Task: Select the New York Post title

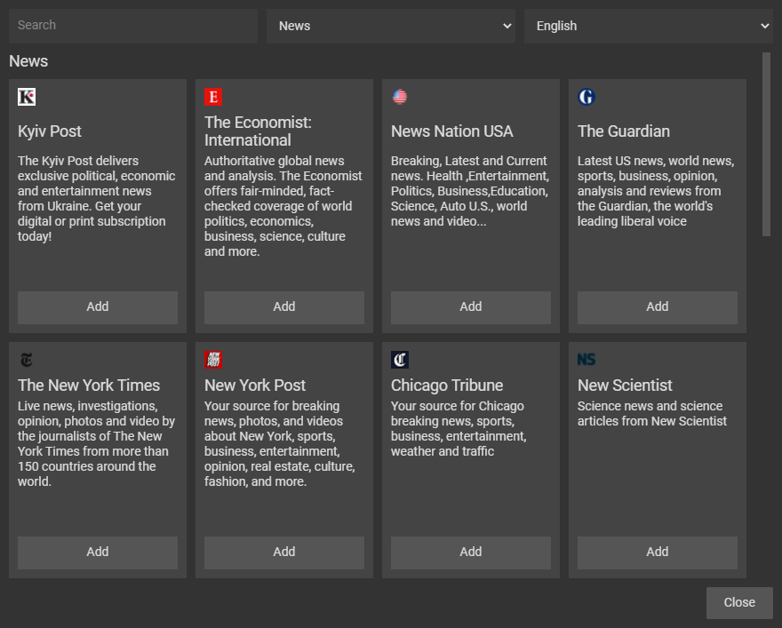Action: [x=255, y=386]
